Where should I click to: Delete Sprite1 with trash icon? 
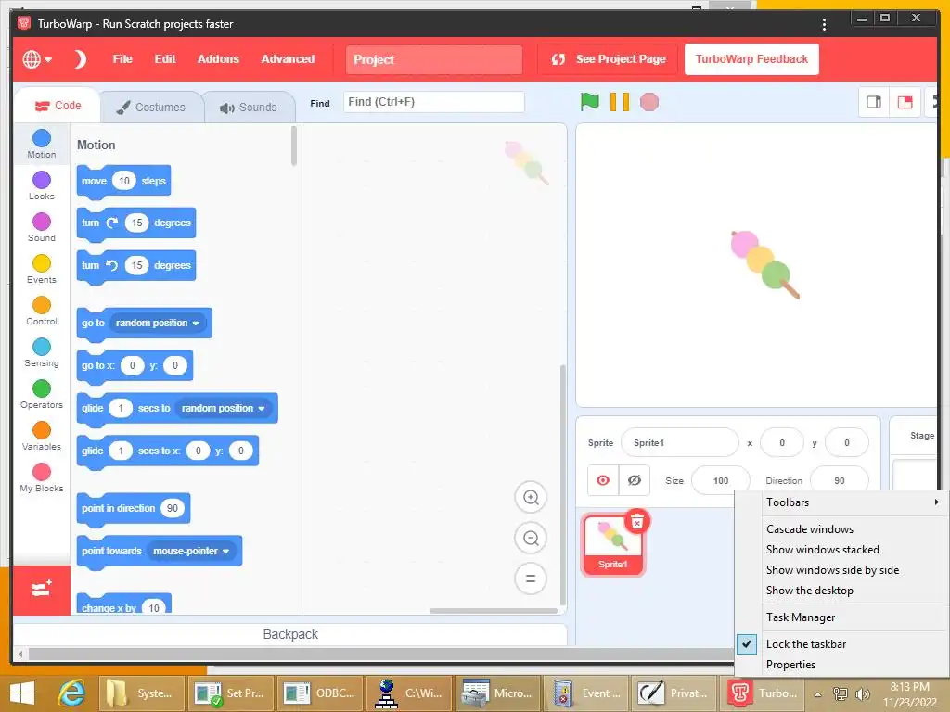(x=636, y=521)
